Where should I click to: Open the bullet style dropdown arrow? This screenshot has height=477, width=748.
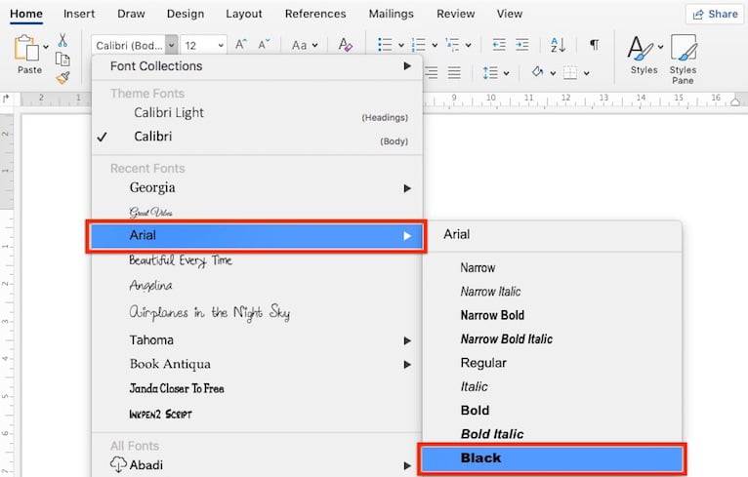point(401,45)
